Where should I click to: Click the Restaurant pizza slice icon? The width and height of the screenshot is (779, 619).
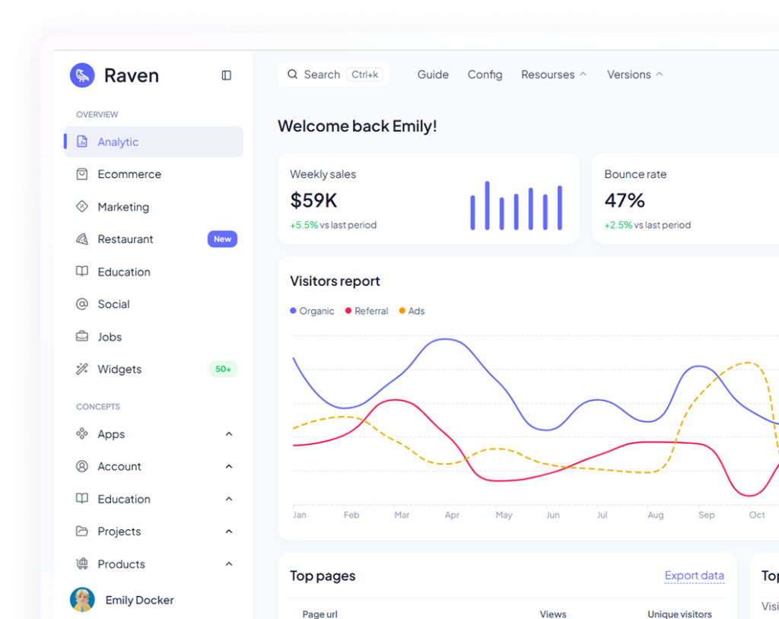point(82,239)
